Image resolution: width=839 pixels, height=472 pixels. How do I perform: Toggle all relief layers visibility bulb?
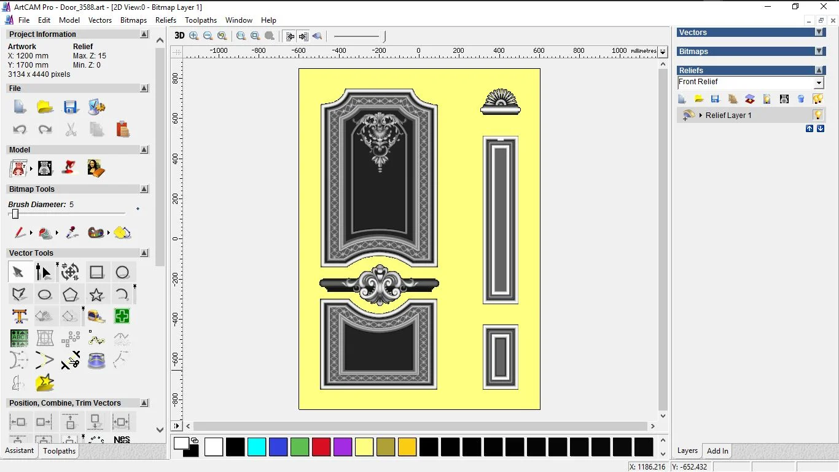tap(818, 99)
